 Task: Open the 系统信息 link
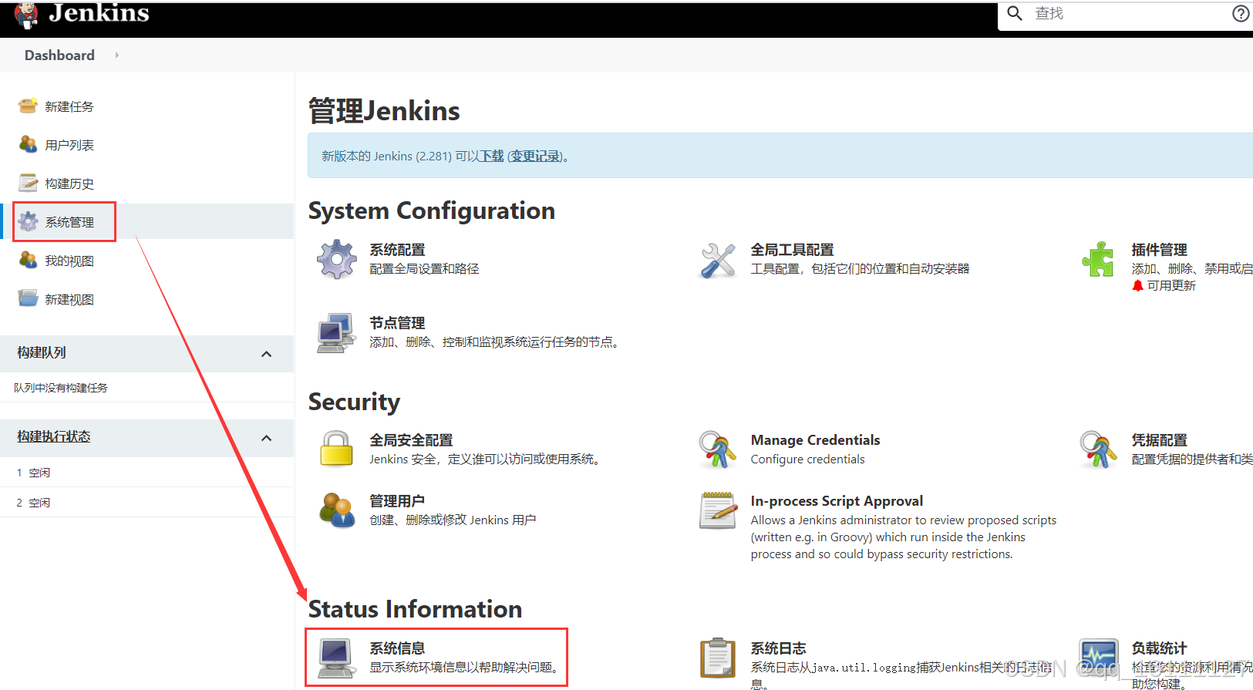(x=397, y=648)
